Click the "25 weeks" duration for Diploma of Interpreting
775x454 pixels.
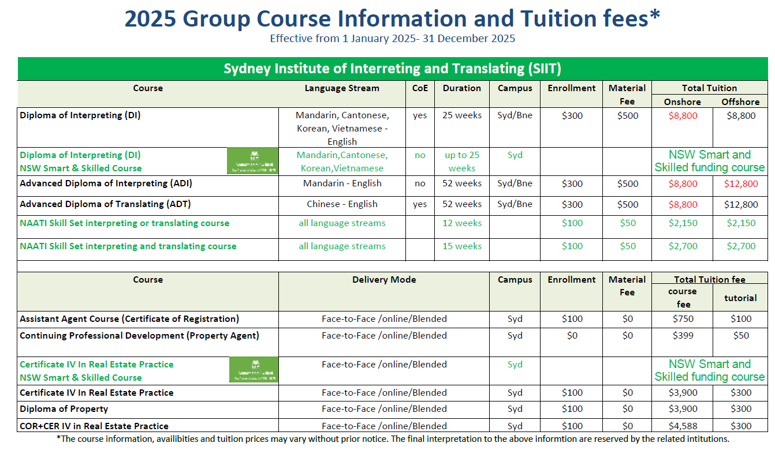[x=462, y=115]
